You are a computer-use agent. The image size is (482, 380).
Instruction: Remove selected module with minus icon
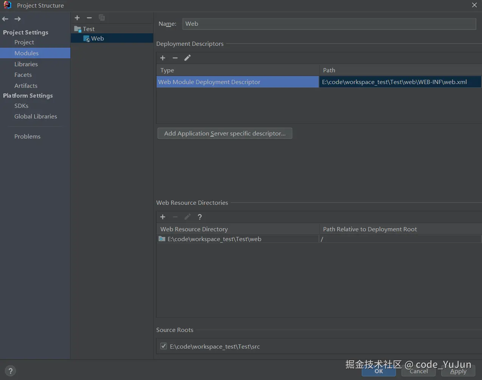pos(89,18)
